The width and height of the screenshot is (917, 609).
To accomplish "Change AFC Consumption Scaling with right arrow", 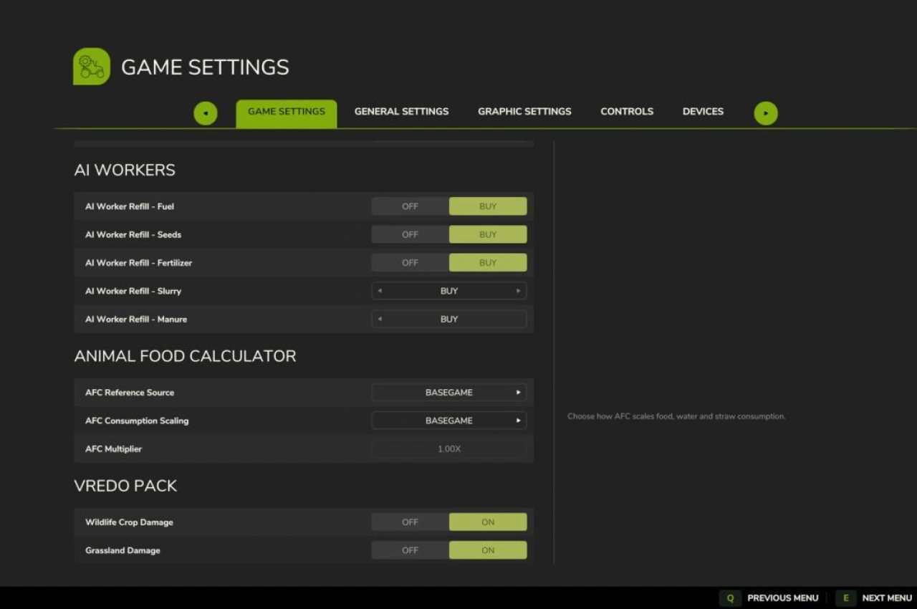I will tap(518, 421).
